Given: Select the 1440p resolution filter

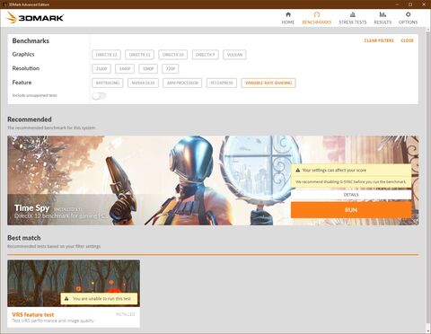Looking at the screenshot, I should [x=125, y=69].
